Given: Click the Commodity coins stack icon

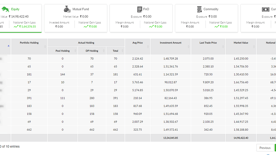Looking at the screenshot, I should (200, 9).
